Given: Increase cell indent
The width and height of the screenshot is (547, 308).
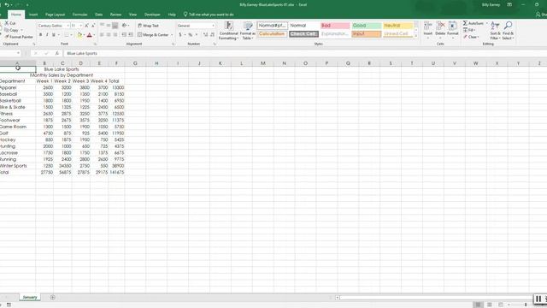Looking at the screenshot, I should point(131,35).
